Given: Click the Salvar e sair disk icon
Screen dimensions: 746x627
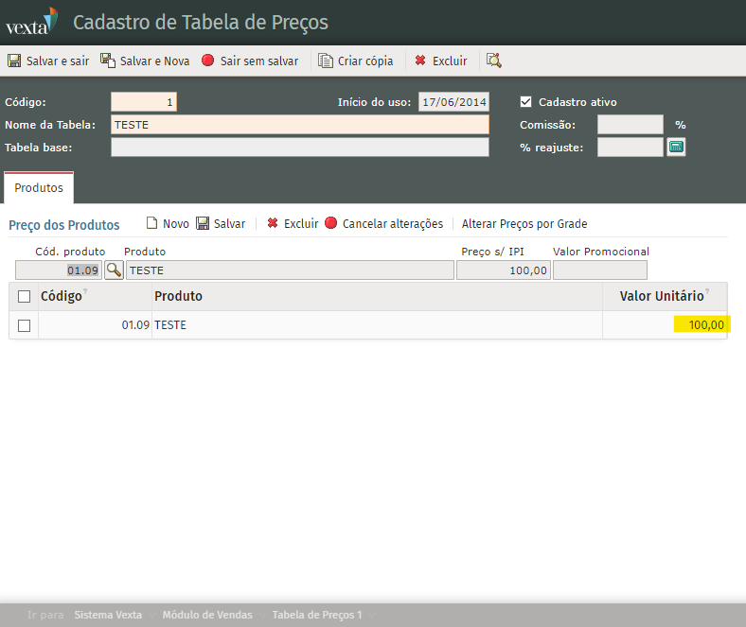Looking at the screenshot, I should pyautogui.click(x=14, y=61).
